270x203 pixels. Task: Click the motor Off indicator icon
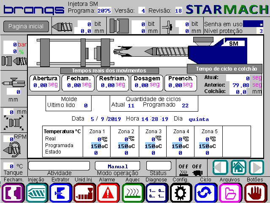[197, 173]
